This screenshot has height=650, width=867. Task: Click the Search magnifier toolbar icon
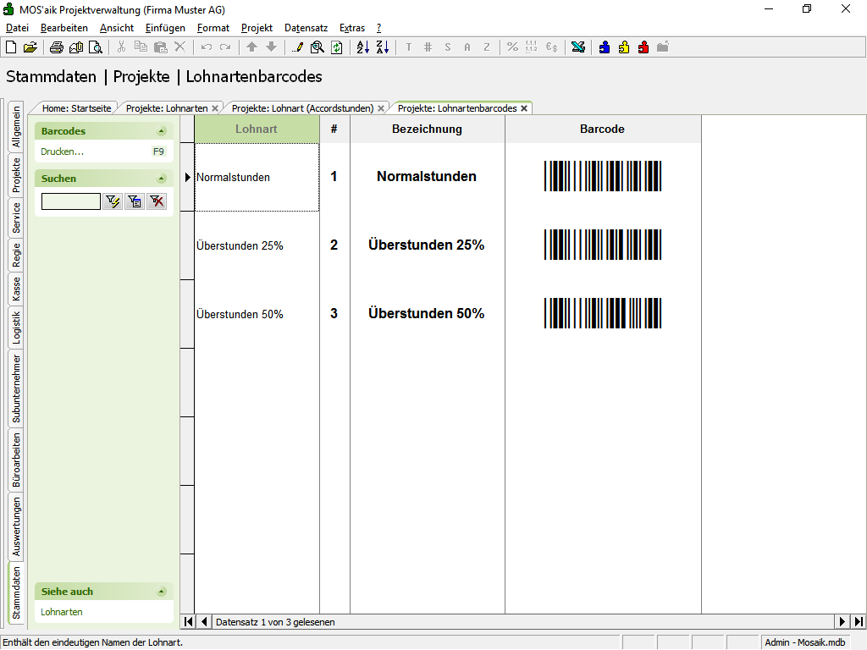(x=318, y=47)
